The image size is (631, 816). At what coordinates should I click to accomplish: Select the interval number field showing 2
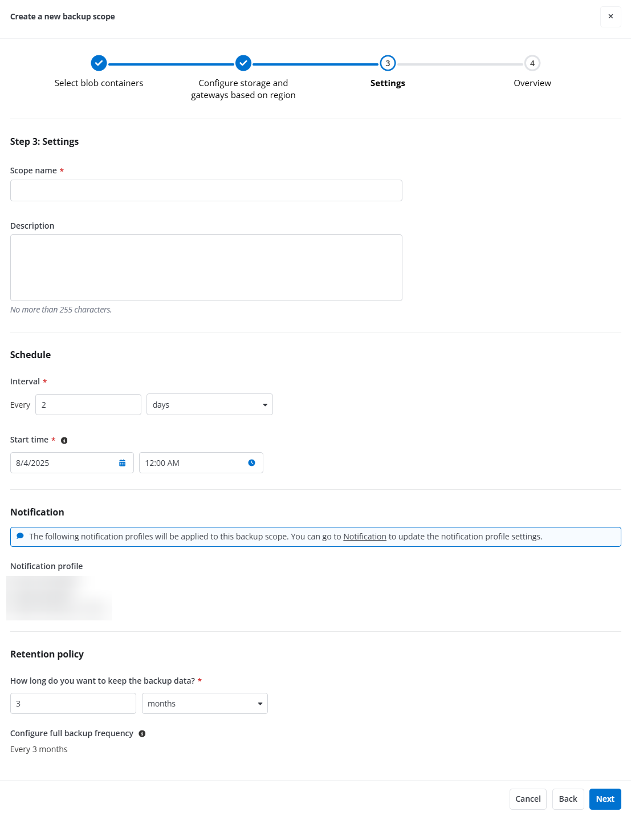click(x=88, y=404)
